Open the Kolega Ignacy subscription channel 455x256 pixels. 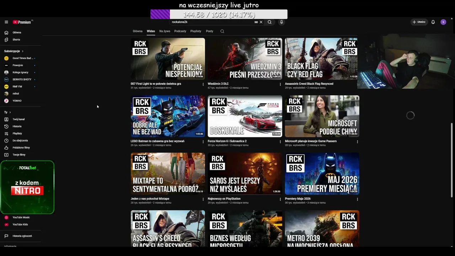click(20, 72)
